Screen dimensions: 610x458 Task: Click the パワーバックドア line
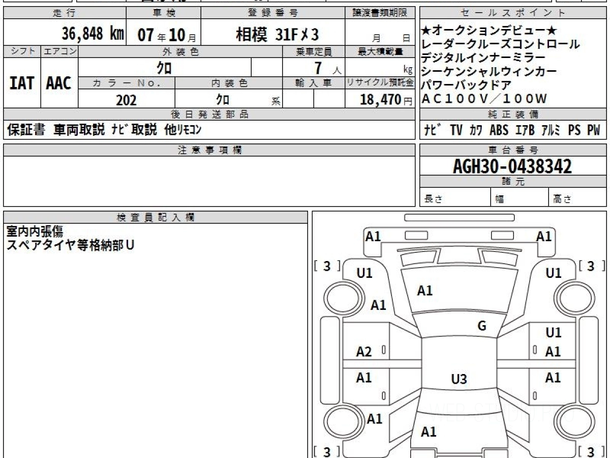click(466, 84)
